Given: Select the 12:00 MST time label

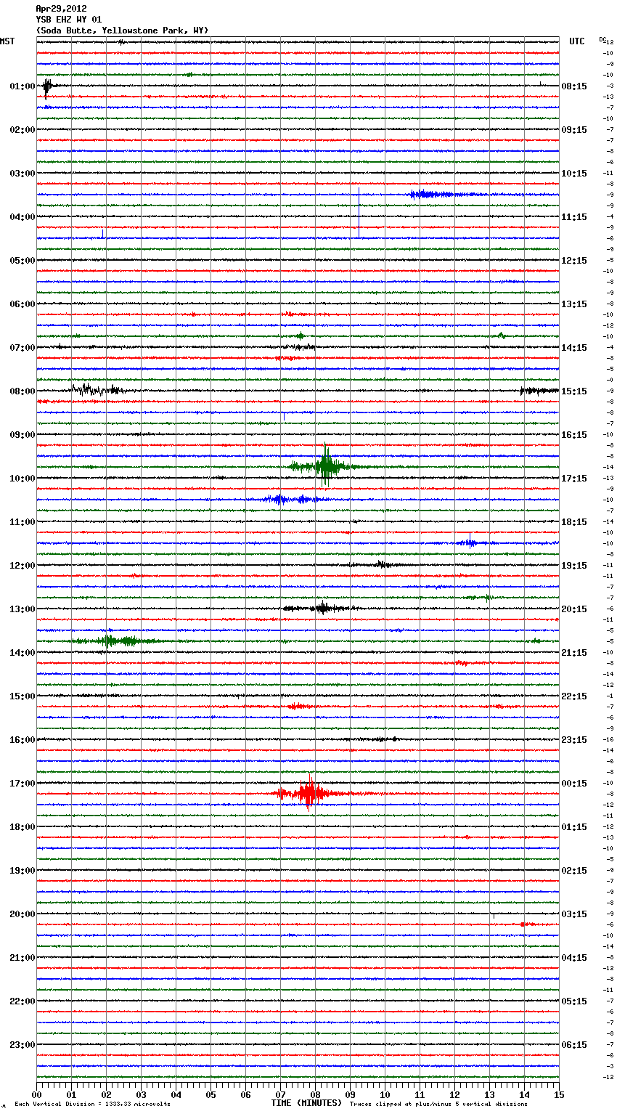Looking at the screenshot, I should click(23, 566).
